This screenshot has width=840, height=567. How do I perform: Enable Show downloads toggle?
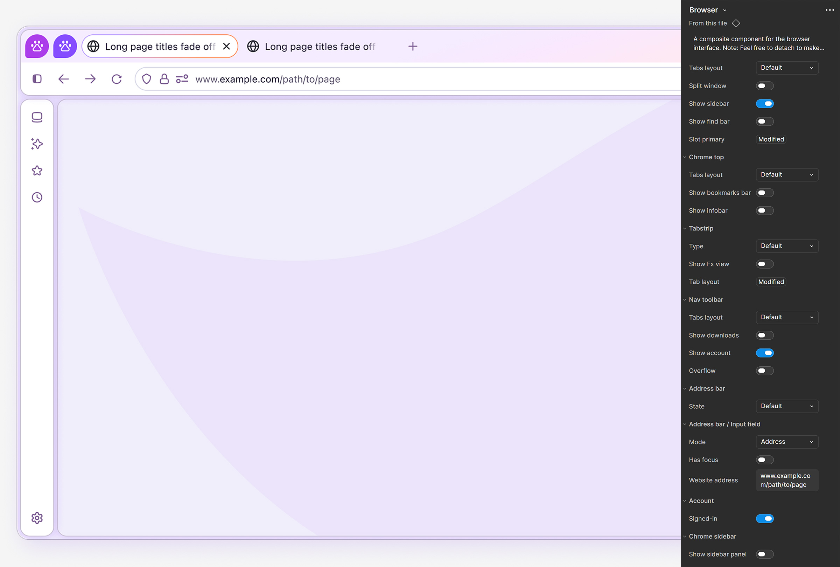pyautogui.click(x=764, y=335)
